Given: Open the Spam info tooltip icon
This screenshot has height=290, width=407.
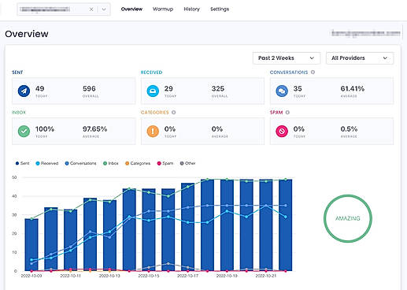Looking at the screenshot, I should point(287,113).
